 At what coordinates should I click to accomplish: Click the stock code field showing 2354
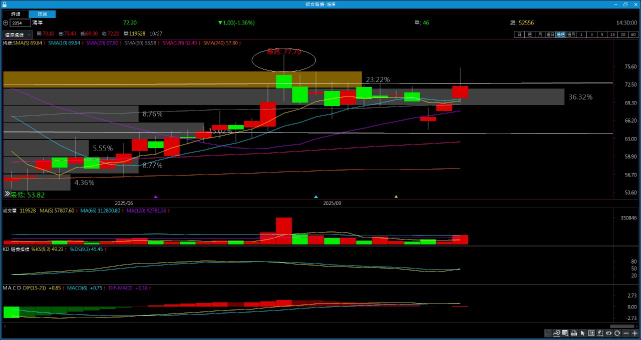click(x=20, y=23)
